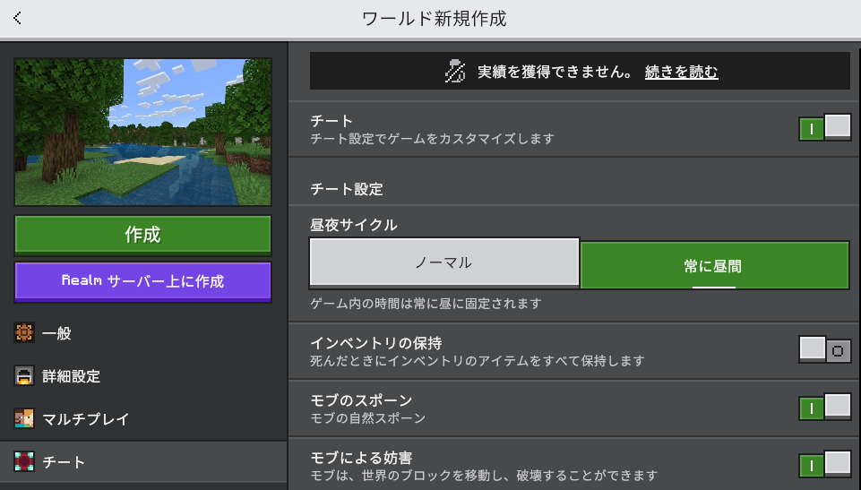
Task: Click the チート sidebar icon
Action: pyautogui.click(x=24, y=461)
